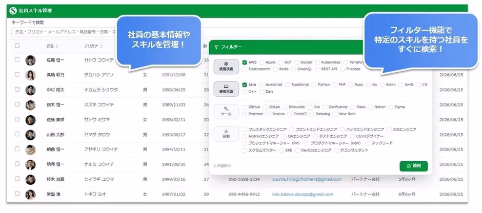The width and height of the screenshot is (482, 213).
Task: Tick the Python language checkbox
Action: (314, 84)
